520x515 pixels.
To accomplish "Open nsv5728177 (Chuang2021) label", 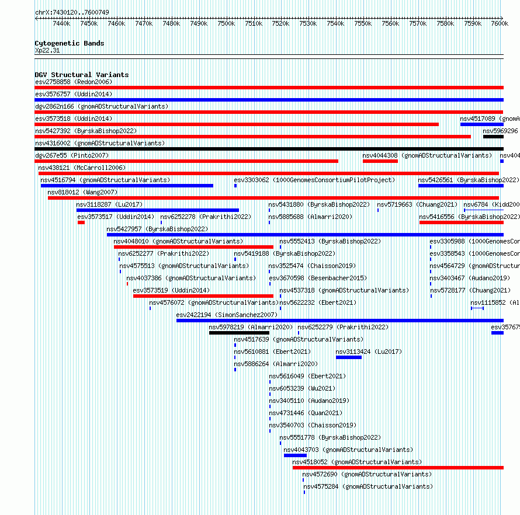I will pyautogui.click(x=470, y=290).
